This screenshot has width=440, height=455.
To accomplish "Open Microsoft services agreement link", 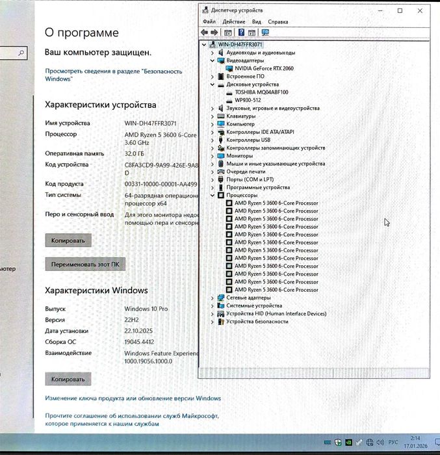I will coord(132,420).
